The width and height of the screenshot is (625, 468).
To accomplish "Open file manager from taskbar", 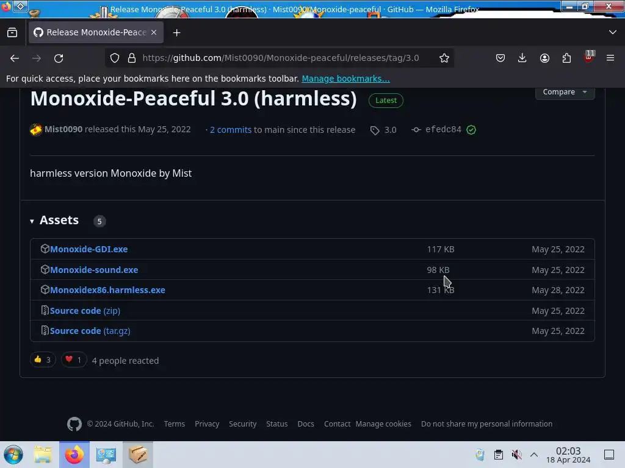I will pos(43,455).
